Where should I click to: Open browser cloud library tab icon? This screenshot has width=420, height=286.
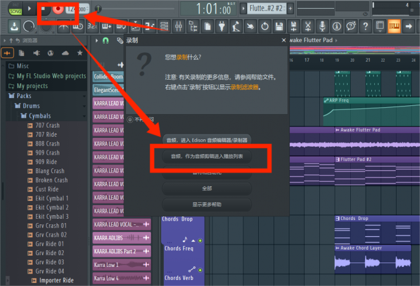click(65, 53)
